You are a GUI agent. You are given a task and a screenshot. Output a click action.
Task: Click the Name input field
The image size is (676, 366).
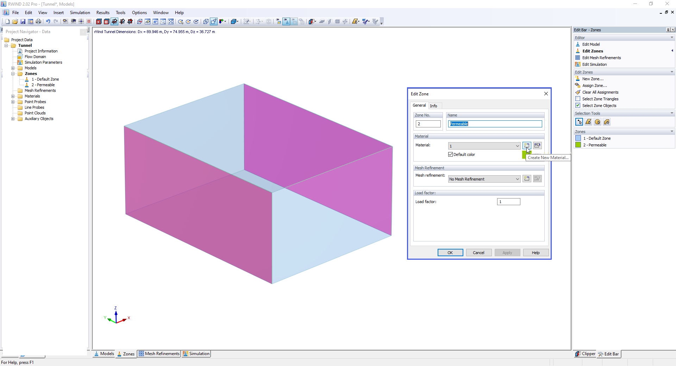495,124
